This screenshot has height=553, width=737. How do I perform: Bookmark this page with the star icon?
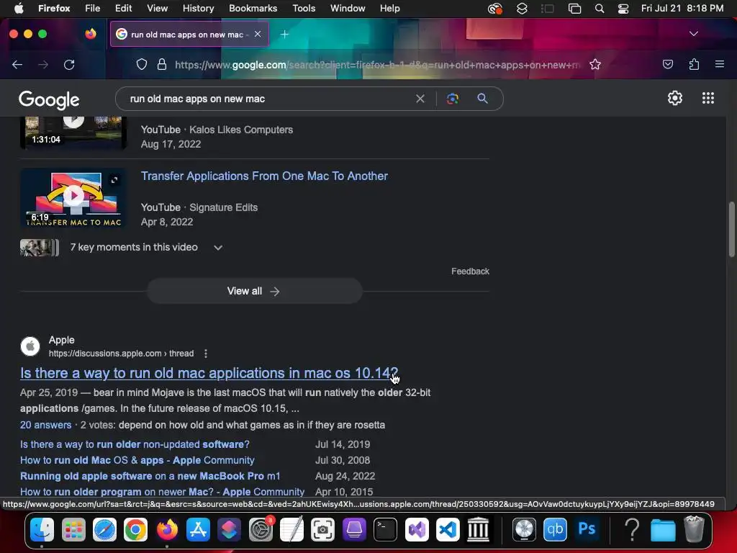coord(595,64)
